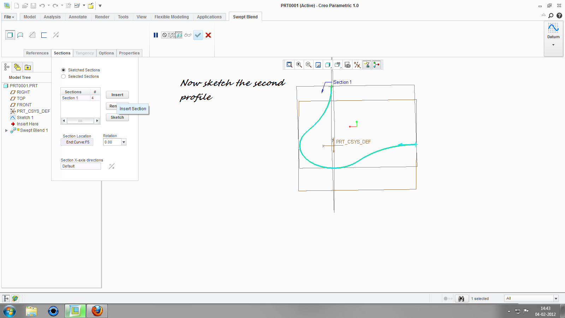Click the Open file folder icon
This screenshot has height=318, width=565.
pyautogui.click(x=25, y=6)
